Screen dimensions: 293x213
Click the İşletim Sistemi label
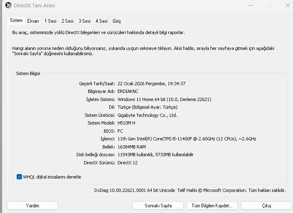click(100, 99)
